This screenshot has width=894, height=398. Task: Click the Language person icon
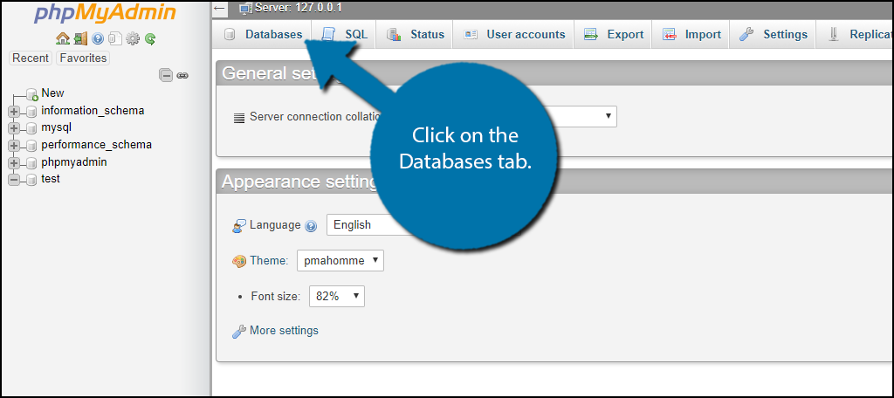tap(239, 226)
